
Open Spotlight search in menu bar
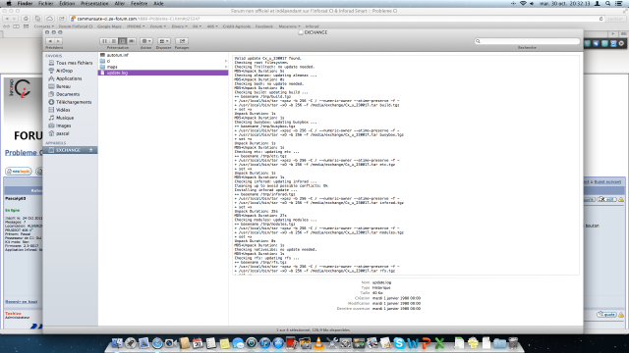[608, 4]
